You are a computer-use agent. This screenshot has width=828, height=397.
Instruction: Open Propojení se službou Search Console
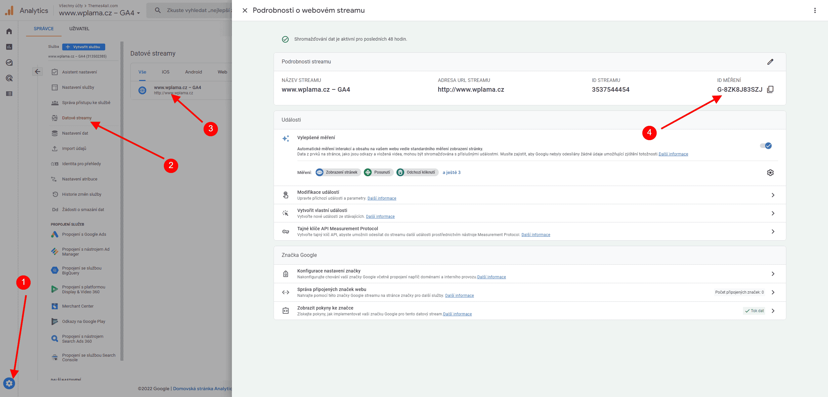click(89, 358)
